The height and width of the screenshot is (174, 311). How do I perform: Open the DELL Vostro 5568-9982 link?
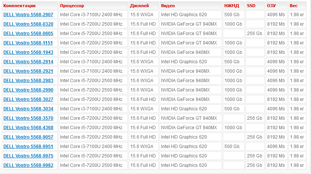[28, 165]
